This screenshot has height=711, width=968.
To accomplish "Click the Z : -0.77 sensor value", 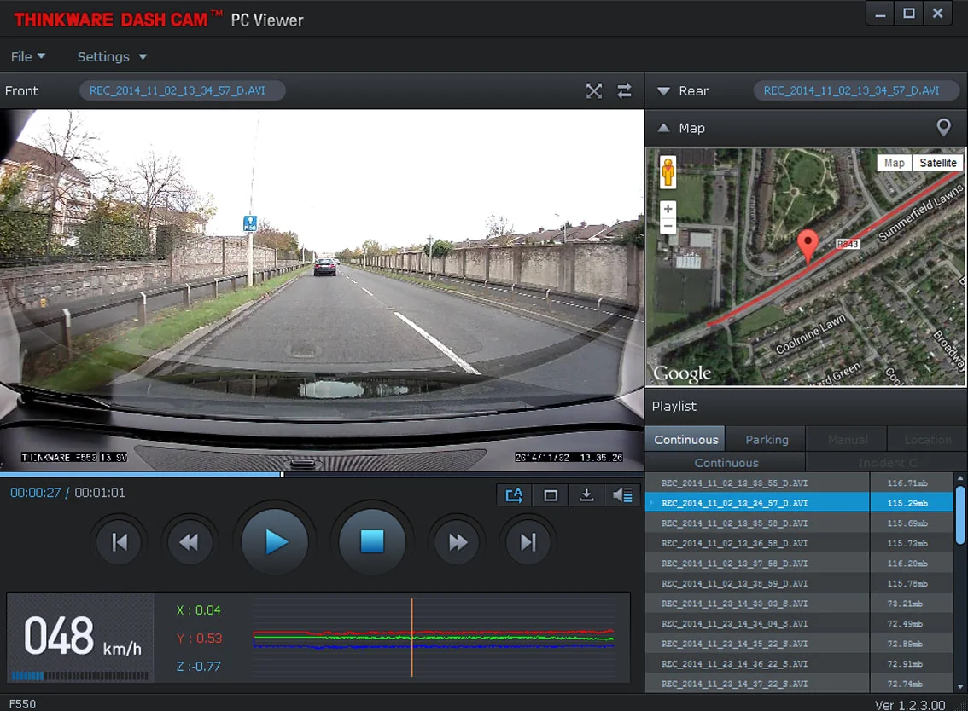I will point(198,667).
